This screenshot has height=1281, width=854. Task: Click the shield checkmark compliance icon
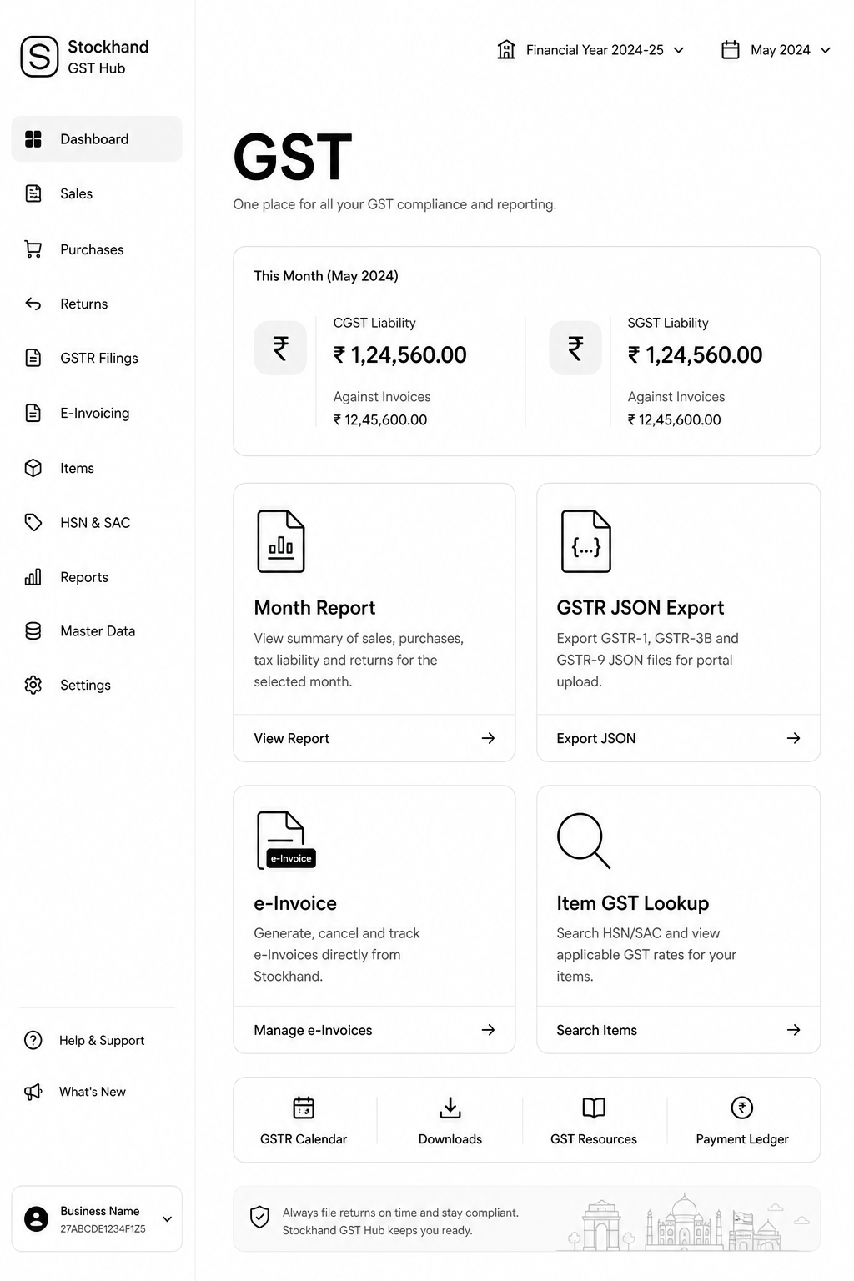[260, 1217]
